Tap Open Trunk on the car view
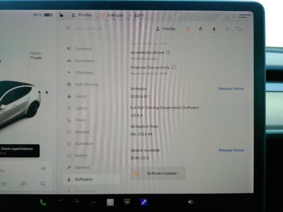Image resolution: width=283 pixels, height=212 pixels. coord(36,56)
